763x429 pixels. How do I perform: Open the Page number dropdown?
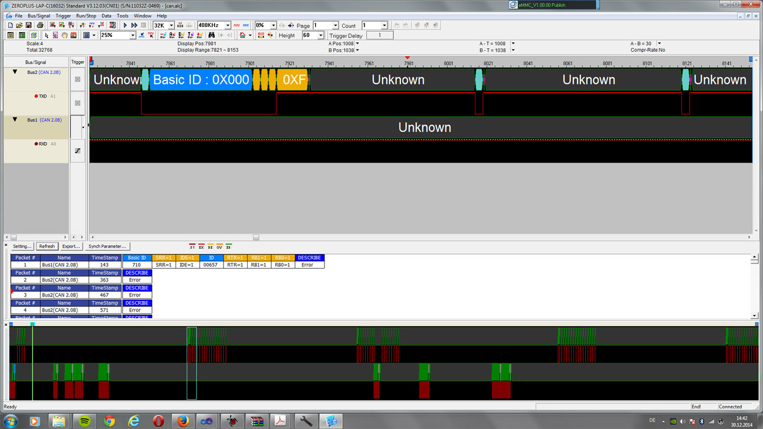335,25
